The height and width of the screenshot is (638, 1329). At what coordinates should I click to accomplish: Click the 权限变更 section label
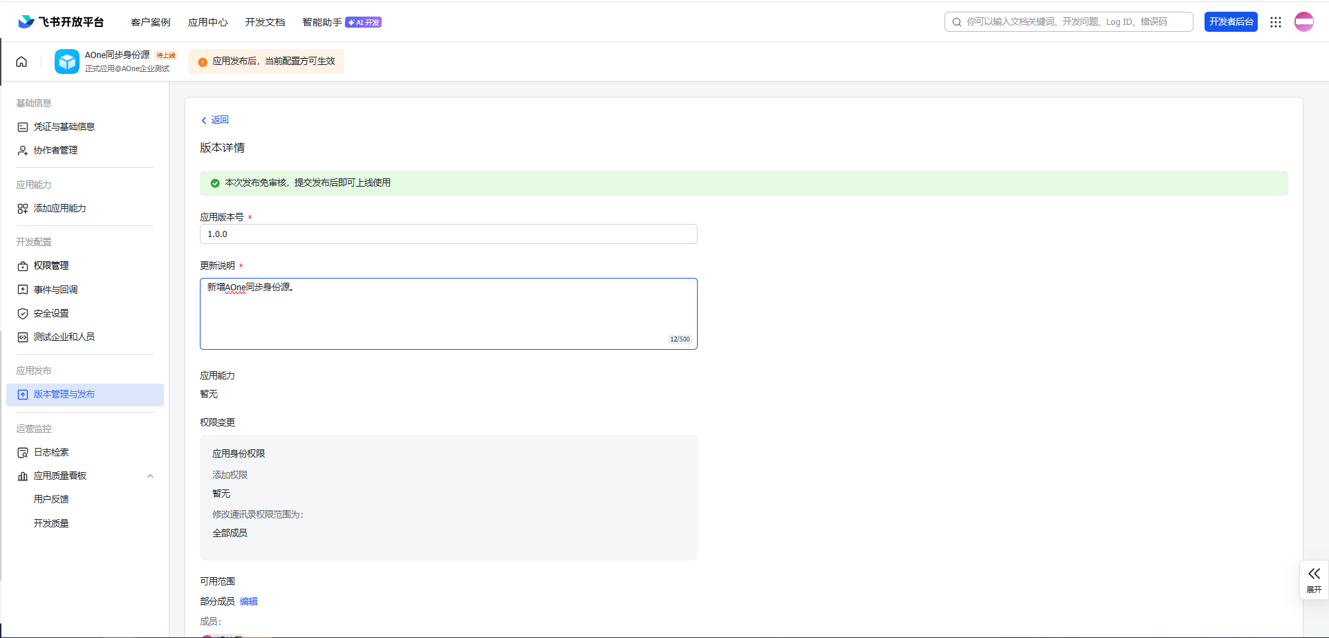coord(217,422)
